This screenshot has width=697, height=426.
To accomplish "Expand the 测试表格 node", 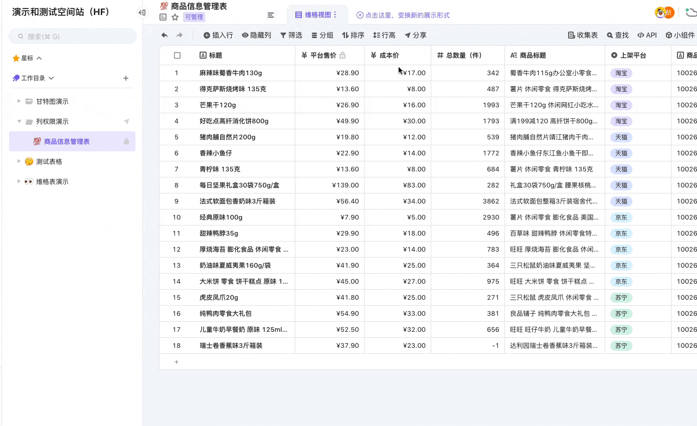I will pos(19,161).
